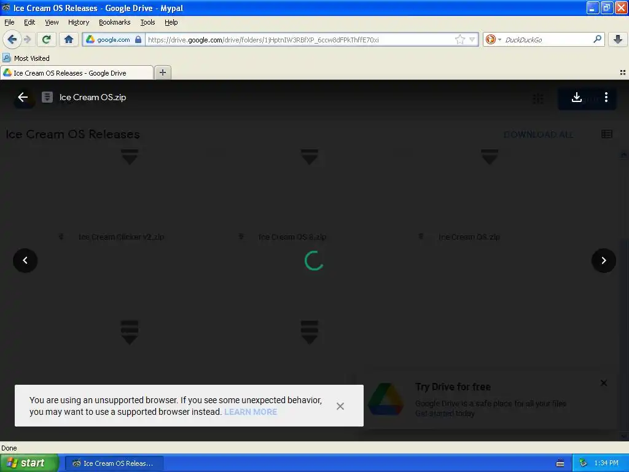Click the Ice Cream OS Releas... taskbar button

coord(114,463)
